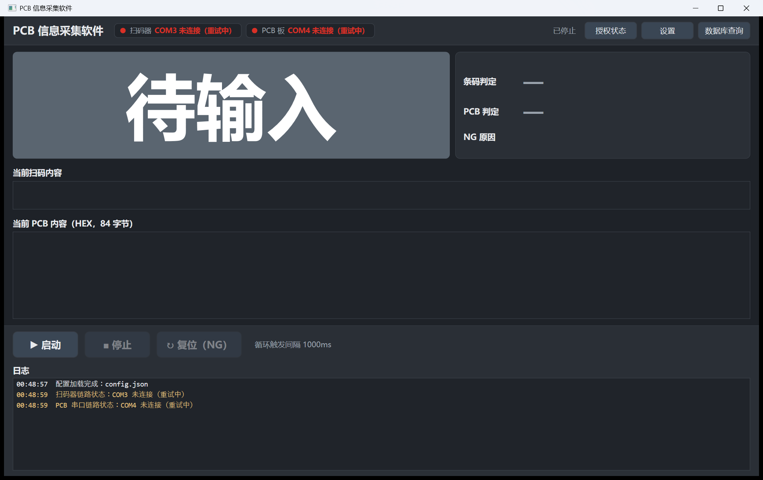Click the 当前 PCB 内容 HEX text area
This screenshot has height=480, width=763.
(381, 275)
